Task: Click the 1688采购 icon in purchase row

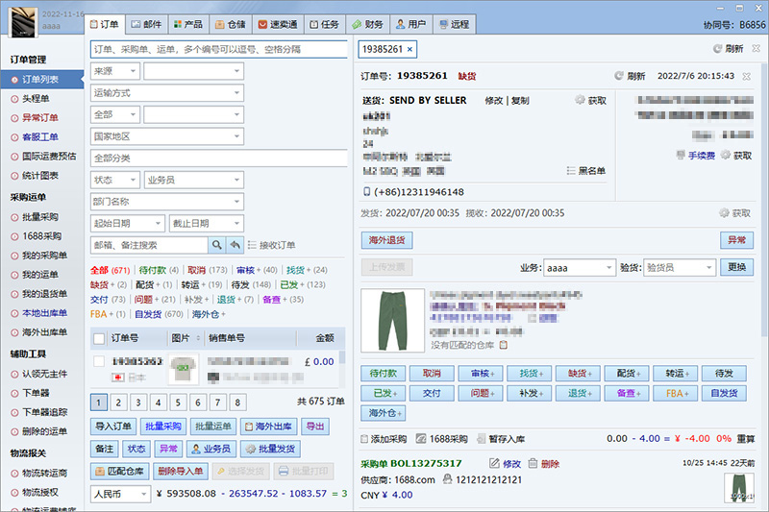Action: (x=421, y=438)
